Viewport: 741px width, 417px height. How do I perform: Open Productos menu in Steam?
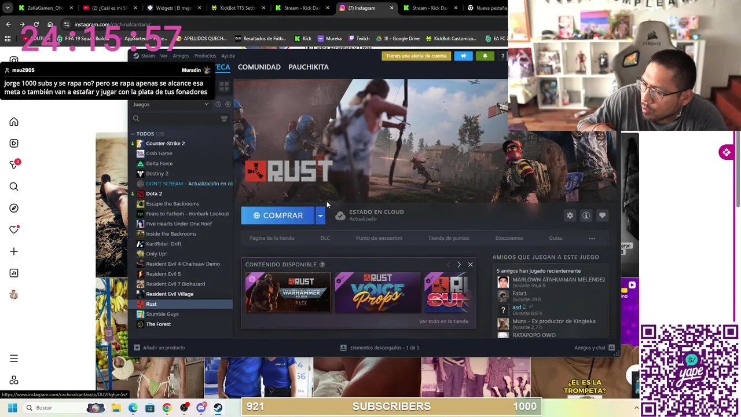click(x=205, y=56)
